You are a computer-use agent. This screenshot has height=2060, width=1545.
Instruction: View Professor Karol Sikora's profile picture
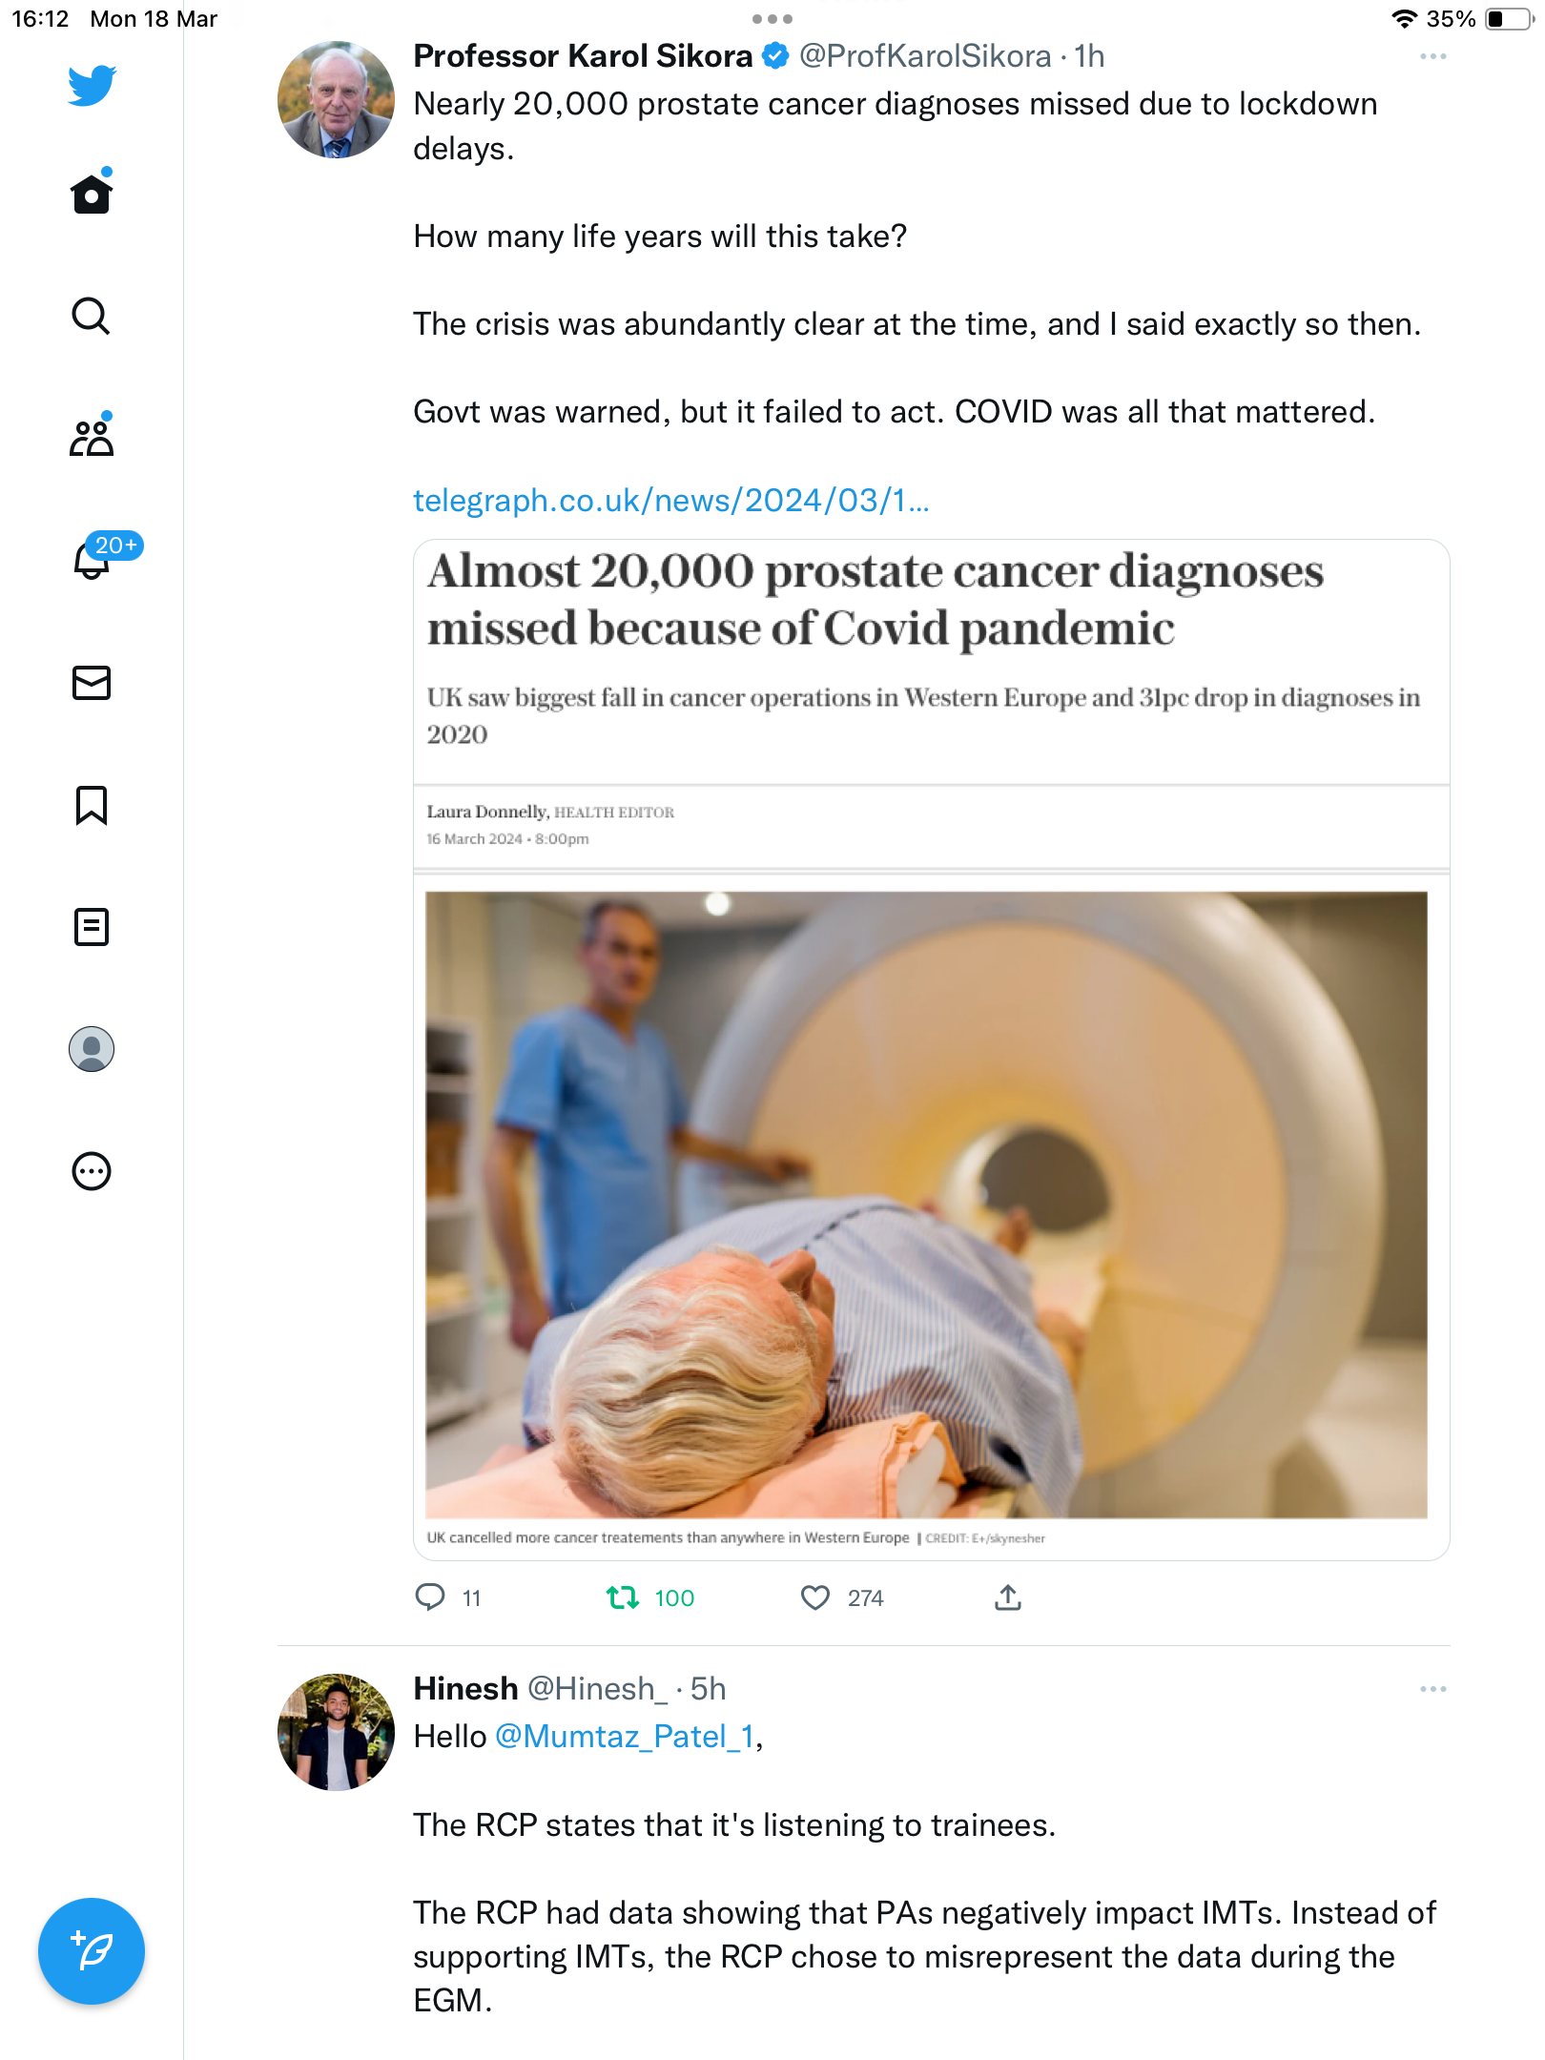[x=336, y=99]
